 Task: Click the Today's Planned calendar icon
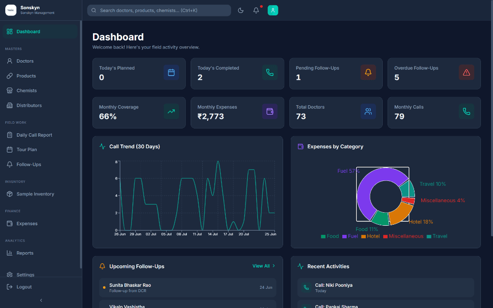171,73
